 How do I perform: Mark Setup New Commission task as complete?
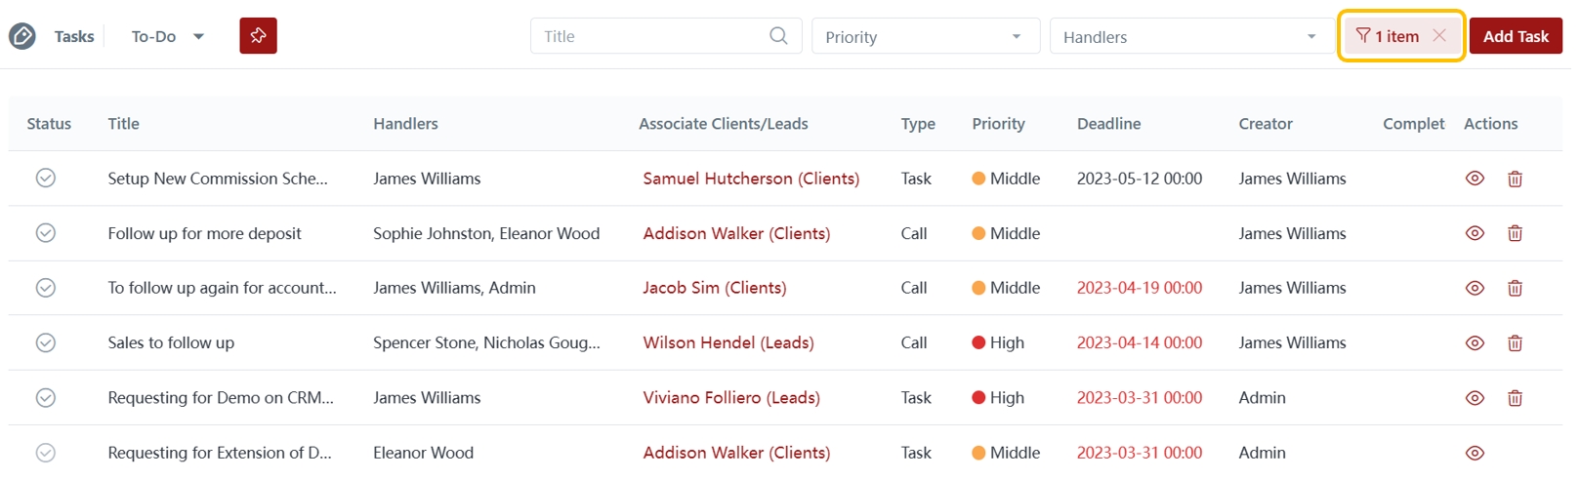click(46, 178)
